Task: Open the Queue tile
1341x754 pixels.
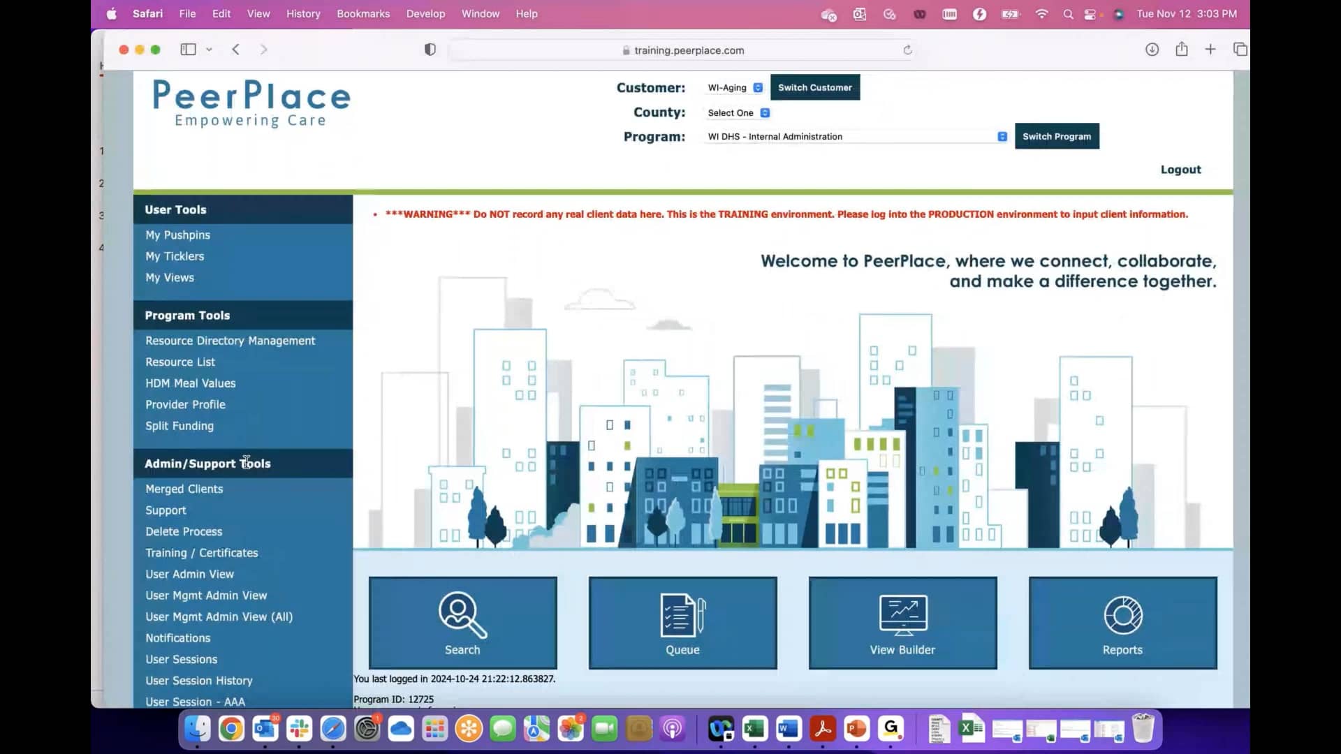Action: pos(682,623)
